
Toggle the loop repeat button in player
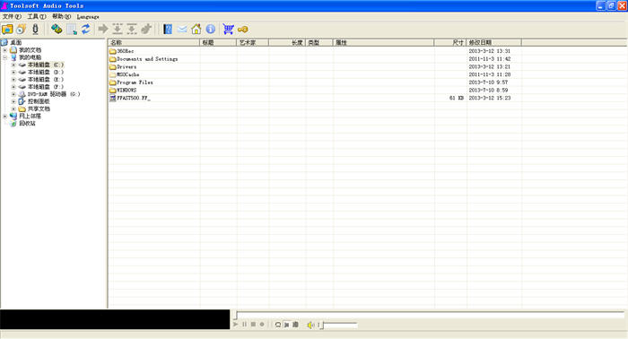pos(278,325)
